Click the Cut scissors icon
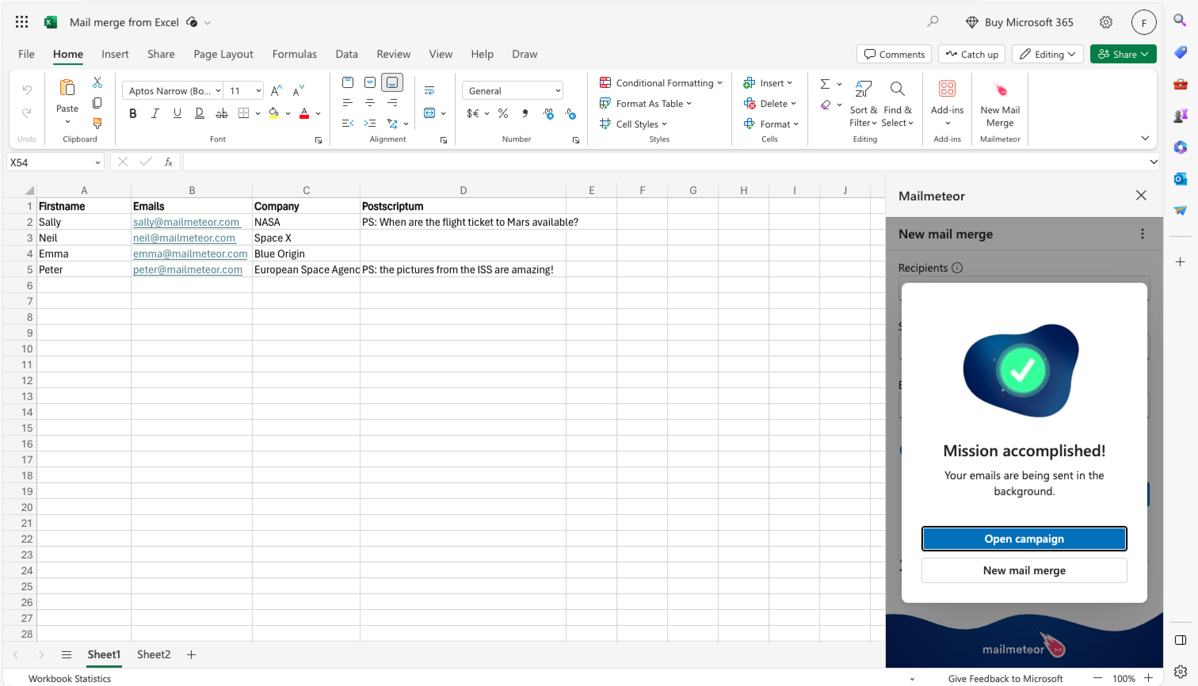The image size is (1198, 686). 97,82
